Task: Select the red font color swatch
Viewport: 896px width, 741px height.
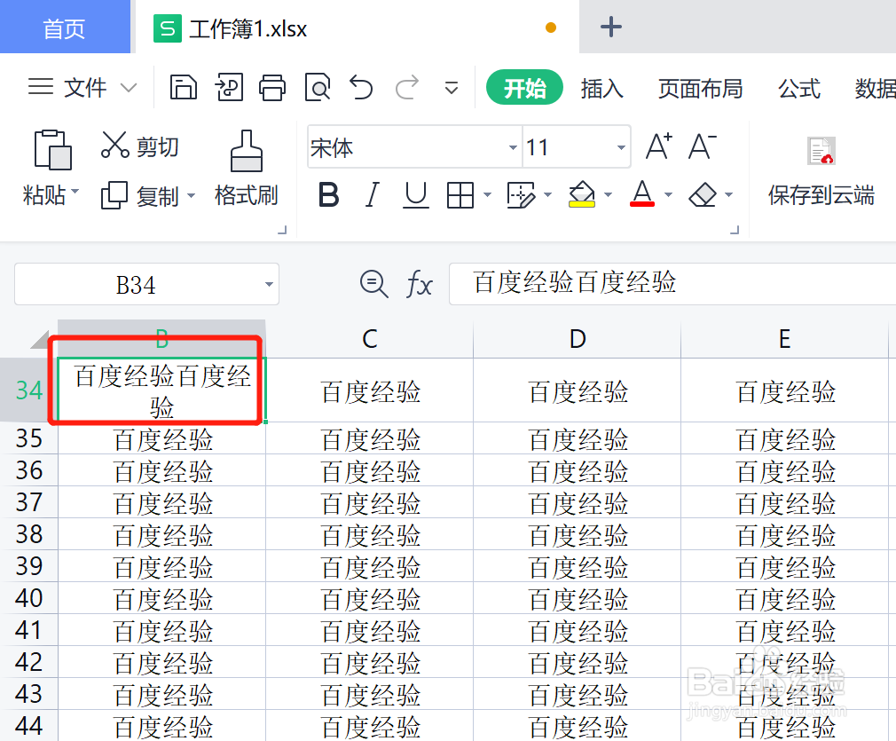Action: click(x=641, y=204)
